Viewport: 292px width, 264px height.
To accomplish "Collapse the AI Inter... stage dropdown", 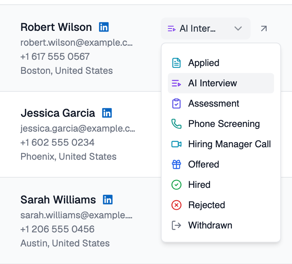I will click(x=206, y=29).
